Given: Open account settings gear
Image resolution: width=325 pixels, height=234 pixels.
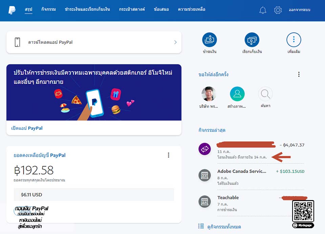Looking at the screenshot, I should coord(278,10).
